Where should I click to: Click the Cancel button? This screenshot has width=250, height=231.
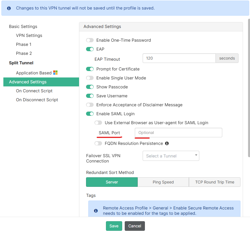pyautogui.click(x=135, y=226)
